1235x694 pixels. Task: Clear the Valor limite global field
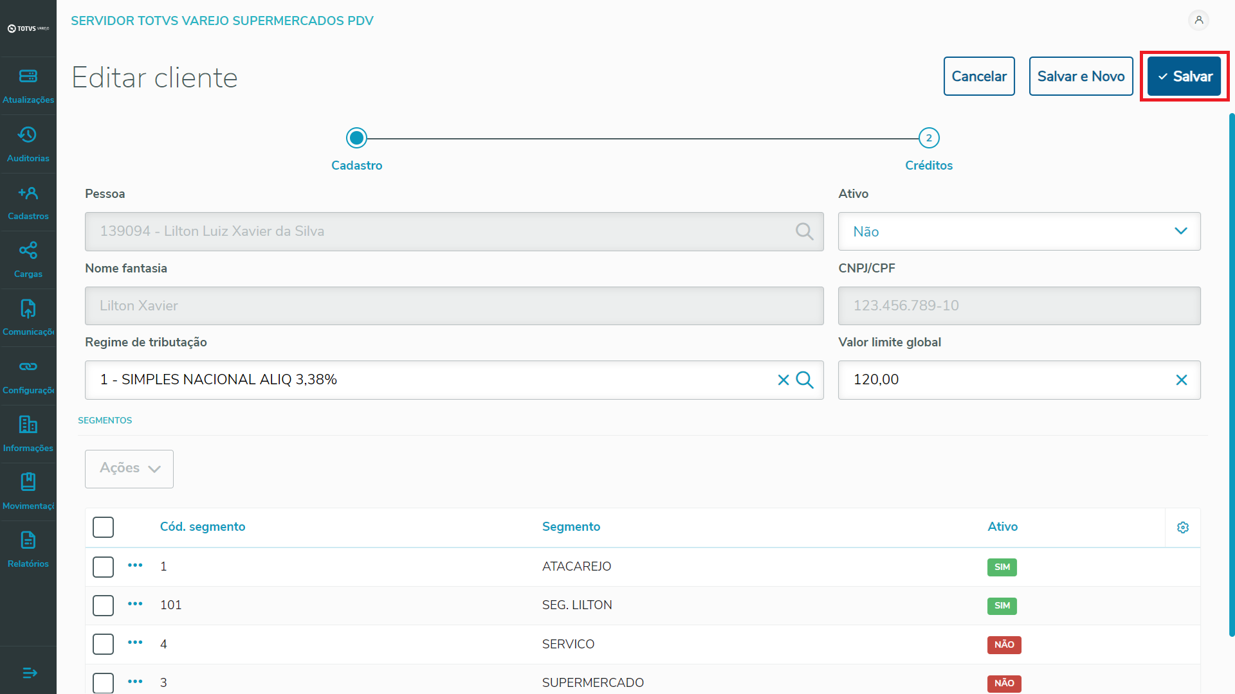pos(1181,380)
